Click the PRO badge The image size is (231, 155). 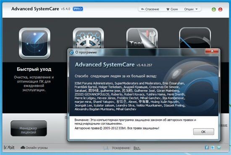coord(78,9)
